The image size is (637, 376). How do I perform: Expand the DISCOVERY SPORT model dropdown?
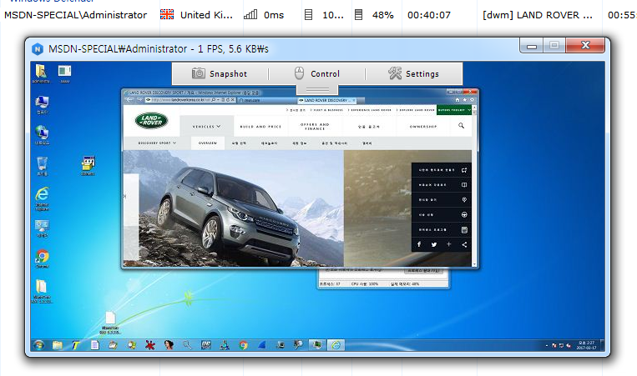[x=157, y=143]
